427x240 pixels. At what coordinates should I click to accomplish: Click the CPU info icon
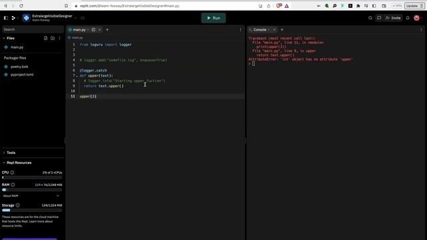pos(12,173)
